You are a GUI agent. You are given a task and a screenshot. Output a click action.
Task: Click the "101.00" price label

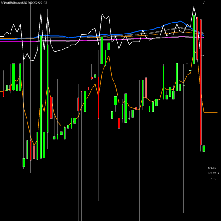tap(212, 168)
